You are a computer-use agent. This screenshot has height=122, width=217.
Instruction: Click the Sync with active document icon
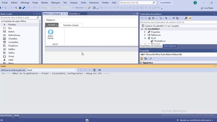click(166, 18)
